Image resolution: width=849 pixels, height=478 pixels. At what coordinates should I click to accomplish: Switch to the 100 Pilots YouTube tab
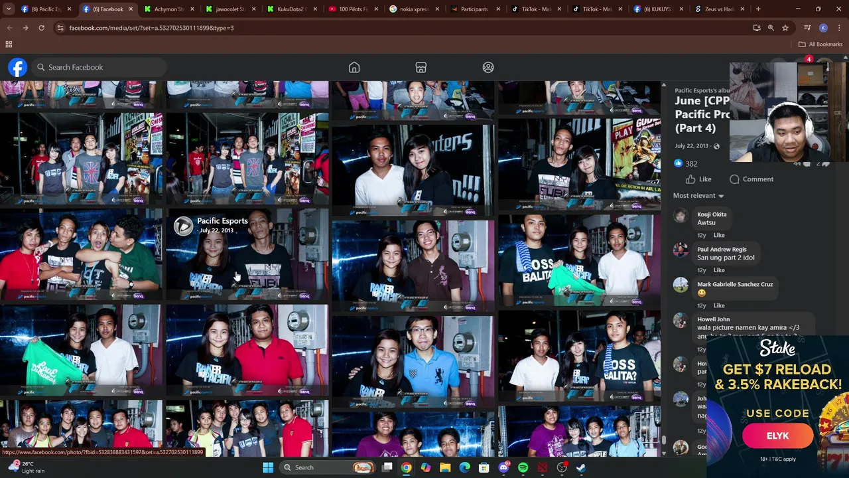pyautogui.click(x=353, y=9)
